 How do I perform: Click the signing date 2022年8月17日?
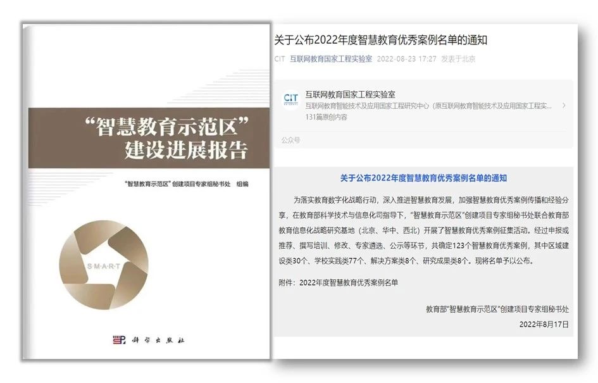coord(544,324)
